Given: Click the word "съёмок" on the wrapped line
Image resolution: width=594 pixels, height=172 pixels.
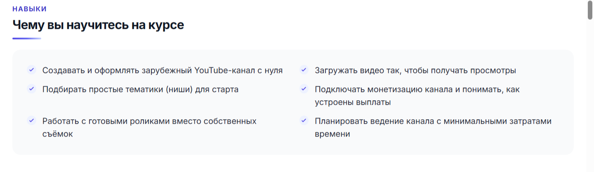Looking at the screenshot, I should coord(57,134).
